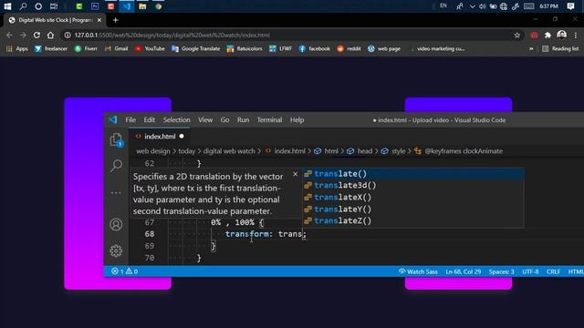Image resolution: width=584 pixels, height=328 pixels.
Task: Show more activity bar views via ellipsis
Action: click(x=116, y=192)
